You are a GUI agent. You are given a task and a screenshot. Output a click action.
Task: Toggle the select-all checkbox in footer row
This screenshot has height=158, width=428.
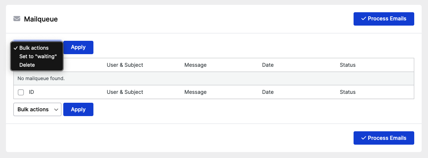21,92
